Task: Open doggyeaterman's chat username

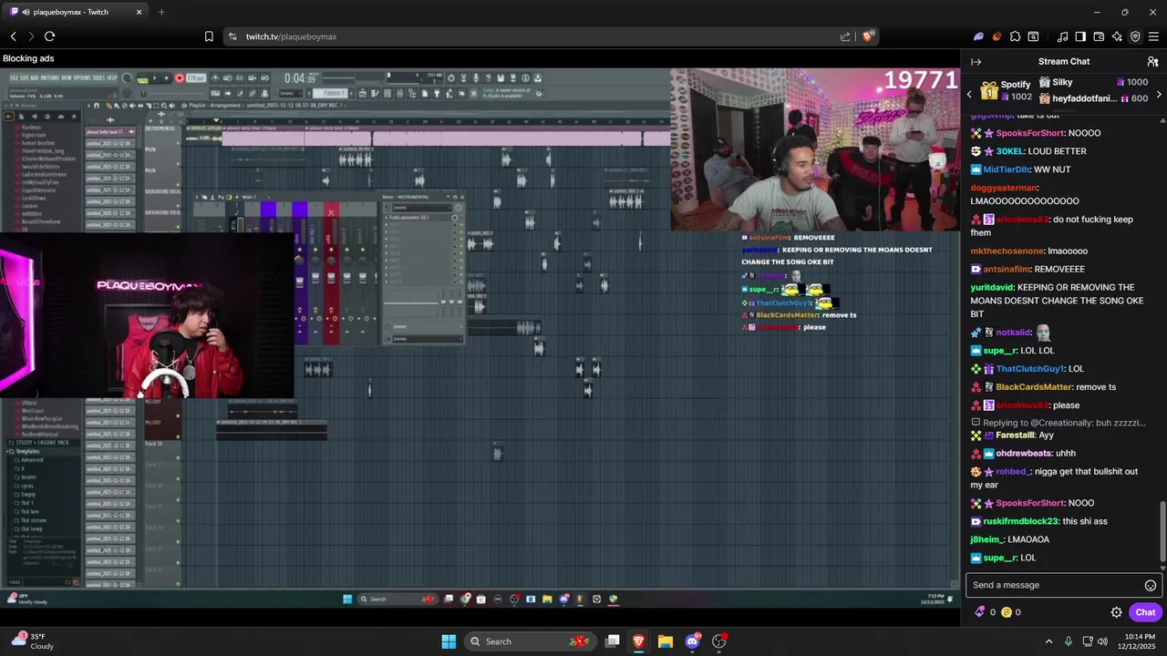Action: [1004, 188]
